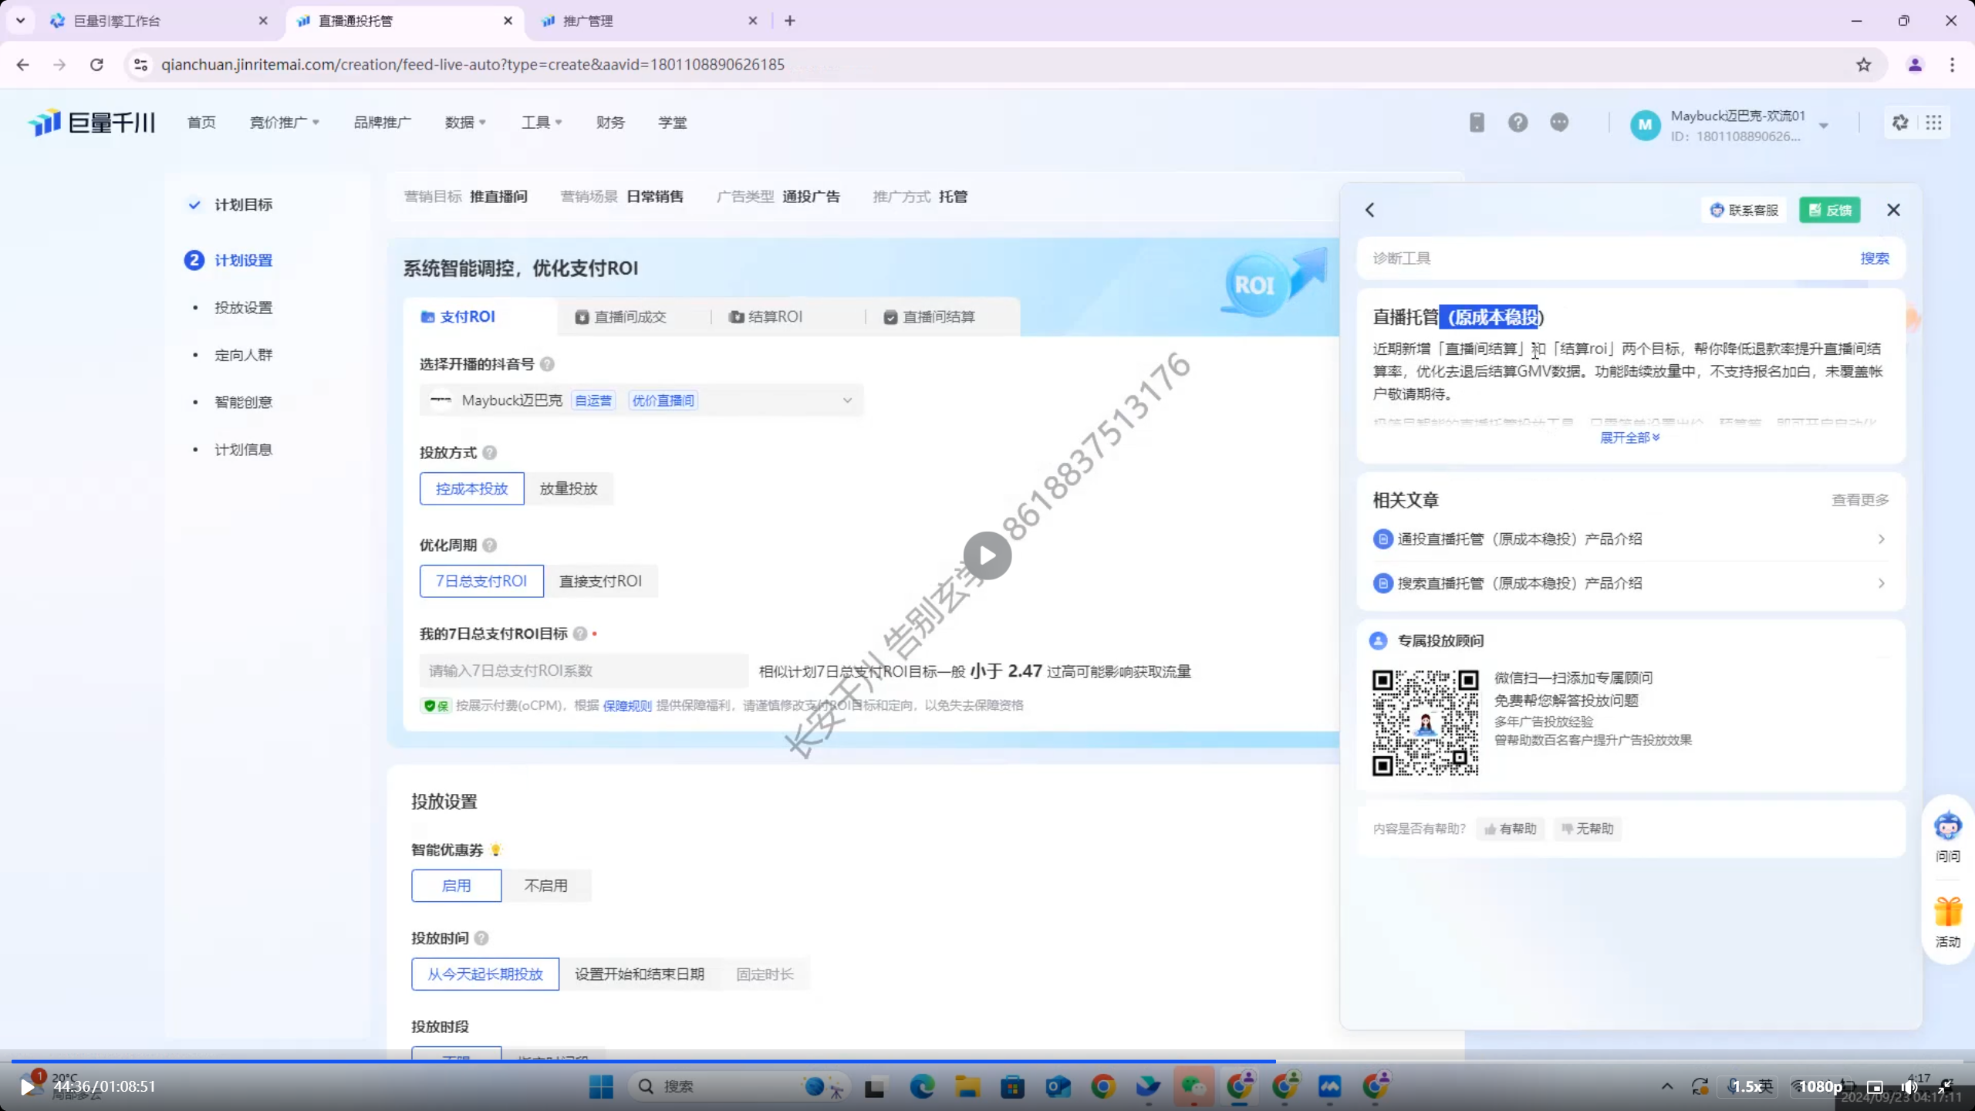
Task: Click the video progress bar
Action: click(987, 1062)
